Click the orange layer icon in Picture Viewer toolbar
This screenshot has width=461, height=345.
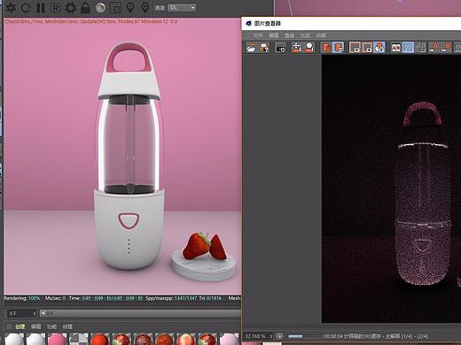click(x=326, y=48)
